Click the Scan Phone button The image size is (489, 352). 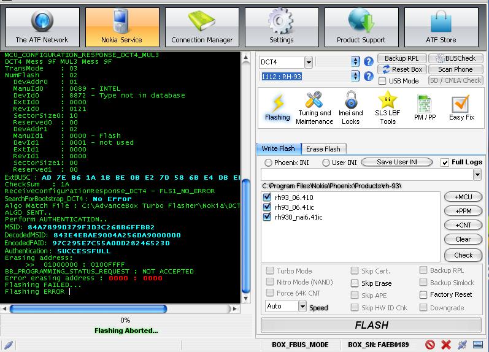pos(456,69)
